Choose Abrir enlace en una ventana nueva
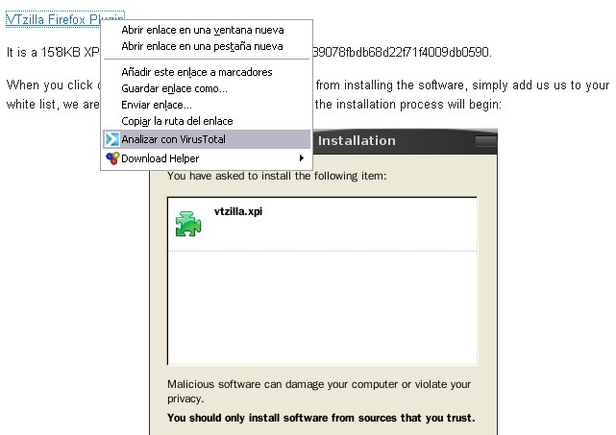Image resolution: width=616 pixels, height=435 pixels. tap(207, 30)
